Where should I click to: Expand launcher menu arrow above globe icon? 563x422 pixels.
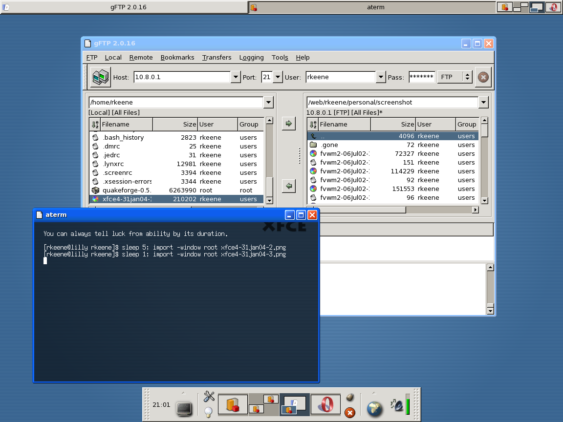click(374, 393)
